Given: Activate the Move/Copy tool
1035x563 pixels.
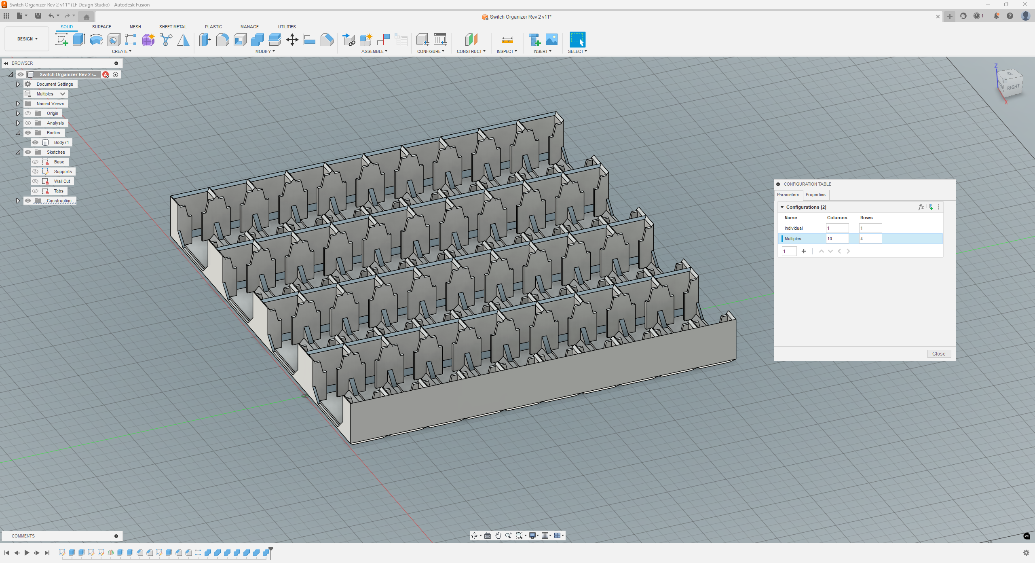Looking at the screenshot, I should click(x=292, y=40).
